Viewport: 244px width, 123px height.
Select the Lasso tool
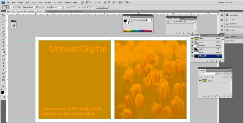click(x=3, y=22)
